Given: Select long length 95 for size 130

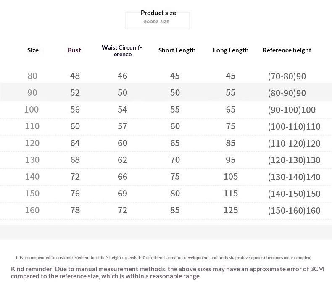Looking at the screenshot, I should point(231,160).
